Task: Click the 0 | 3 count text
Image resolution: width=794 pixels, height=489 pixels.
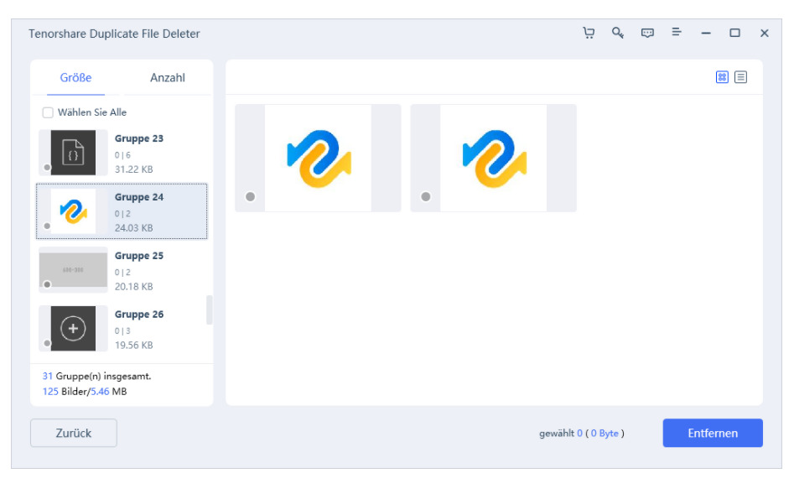Action: 122,331
